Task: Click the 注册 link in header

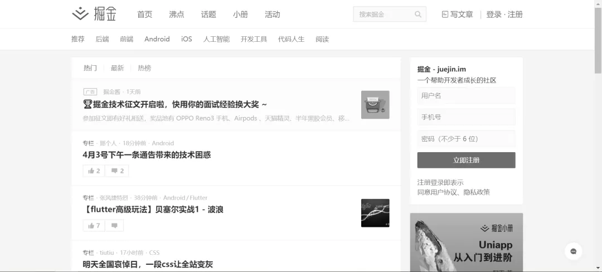Action: 515,14
